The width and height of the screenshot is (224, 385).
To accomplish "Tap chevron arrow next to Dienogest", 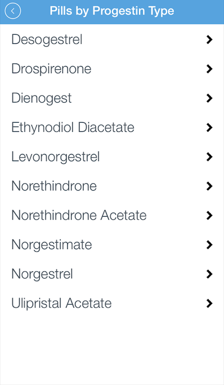I will click(x=209, y=98).
